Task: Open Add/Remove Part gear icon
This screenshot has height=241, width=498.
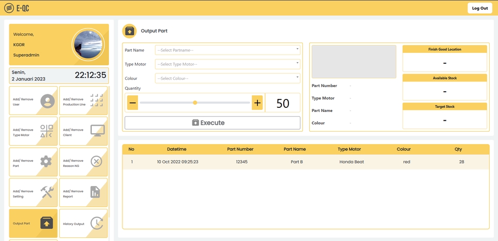Action: pos(46,162)
